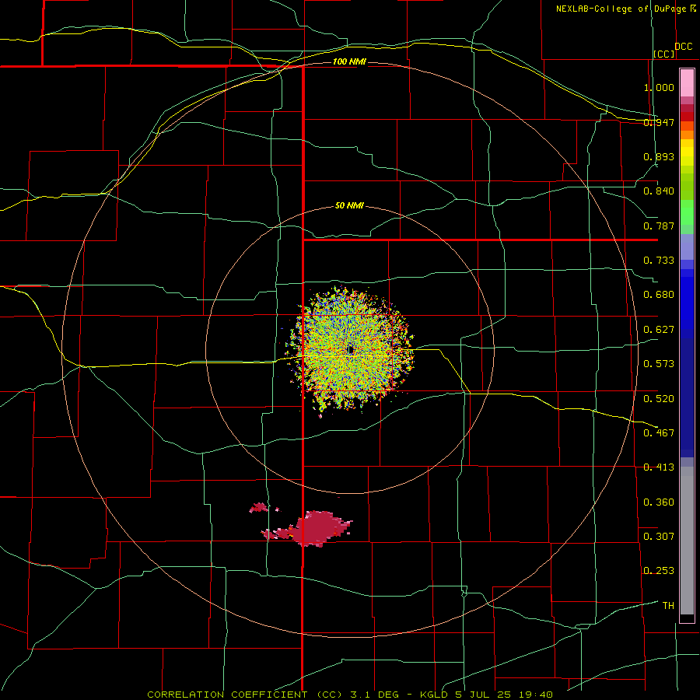Pick the periwinkle color bar segment
Image resolution: width=700 pixels, height=700 pixels.
point(687,247)
